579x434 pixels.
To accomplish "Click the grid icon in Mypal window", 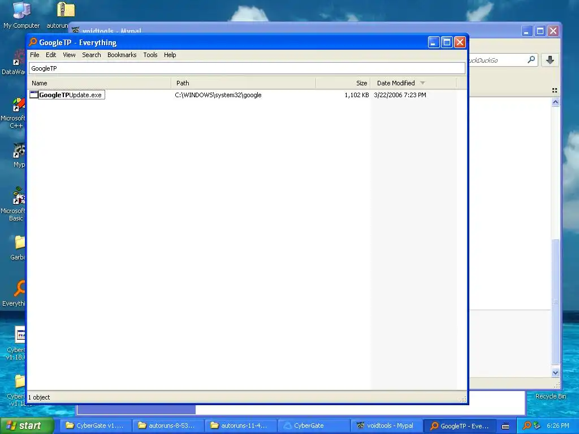I will coord(555,90).
